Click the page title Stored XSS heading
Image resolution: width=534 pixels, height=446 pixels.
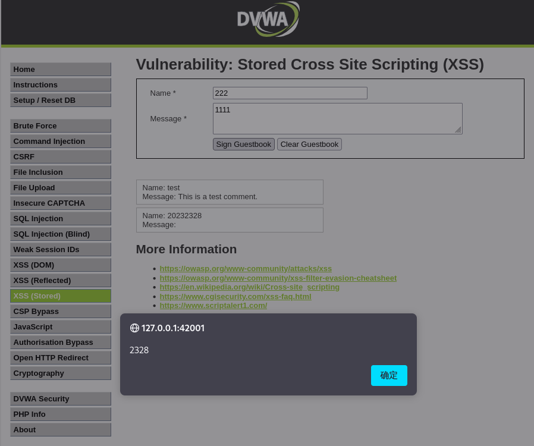[x=310, y=64]
